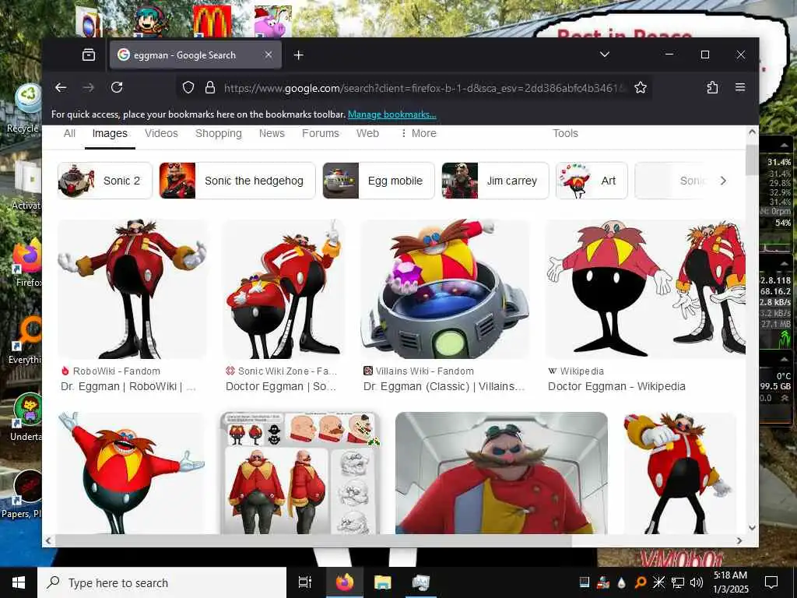The height and width of the screenshot is (598, 797).
Task: Open the network tray icon
Action: click(x=678, y=582)
